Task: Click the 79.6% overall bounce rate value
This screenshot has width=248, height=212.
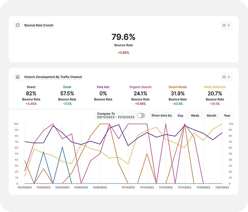Action: (x=123, y=37)
